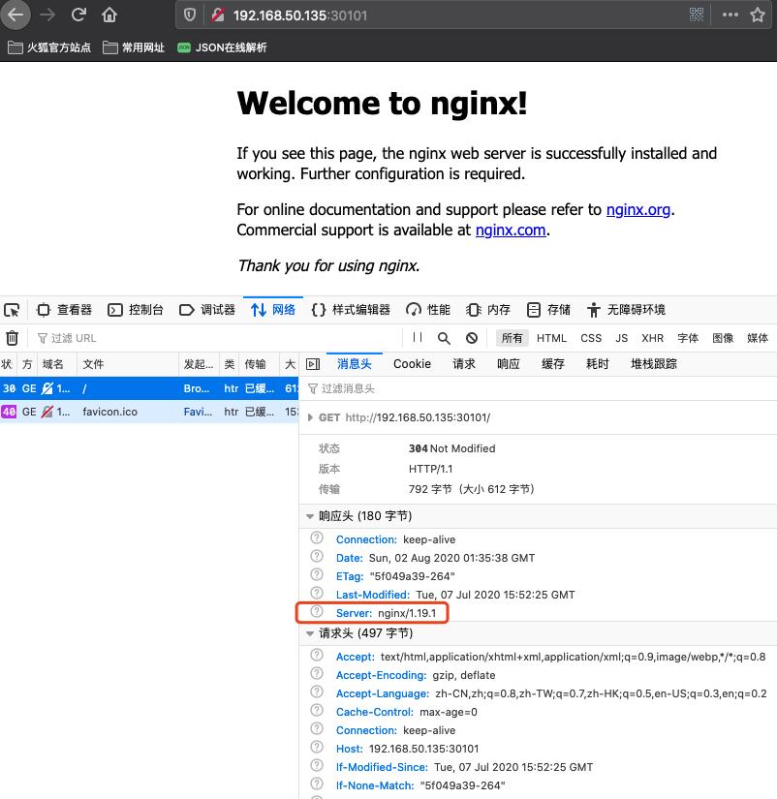Click the browser reload button
Image resolution: width=777 pixels, height=799 pixels.
[x=78, y=15]
